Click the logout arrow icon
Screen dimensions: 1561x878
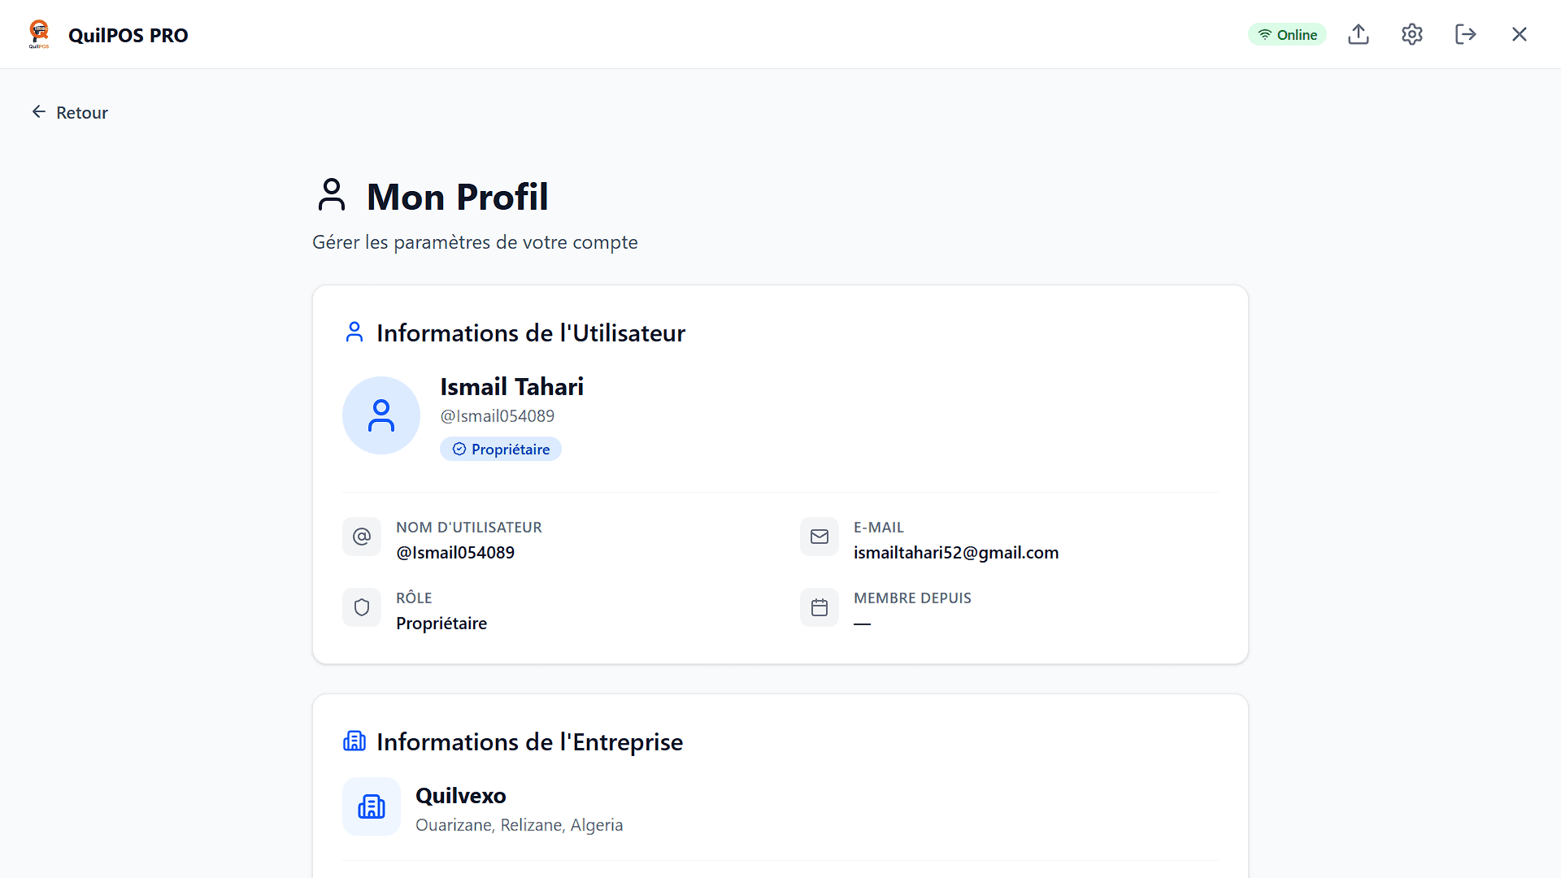[x=1466, y=34]
